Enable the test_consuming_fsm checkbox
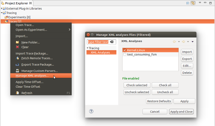215x126 pixels. coord(125,54)
